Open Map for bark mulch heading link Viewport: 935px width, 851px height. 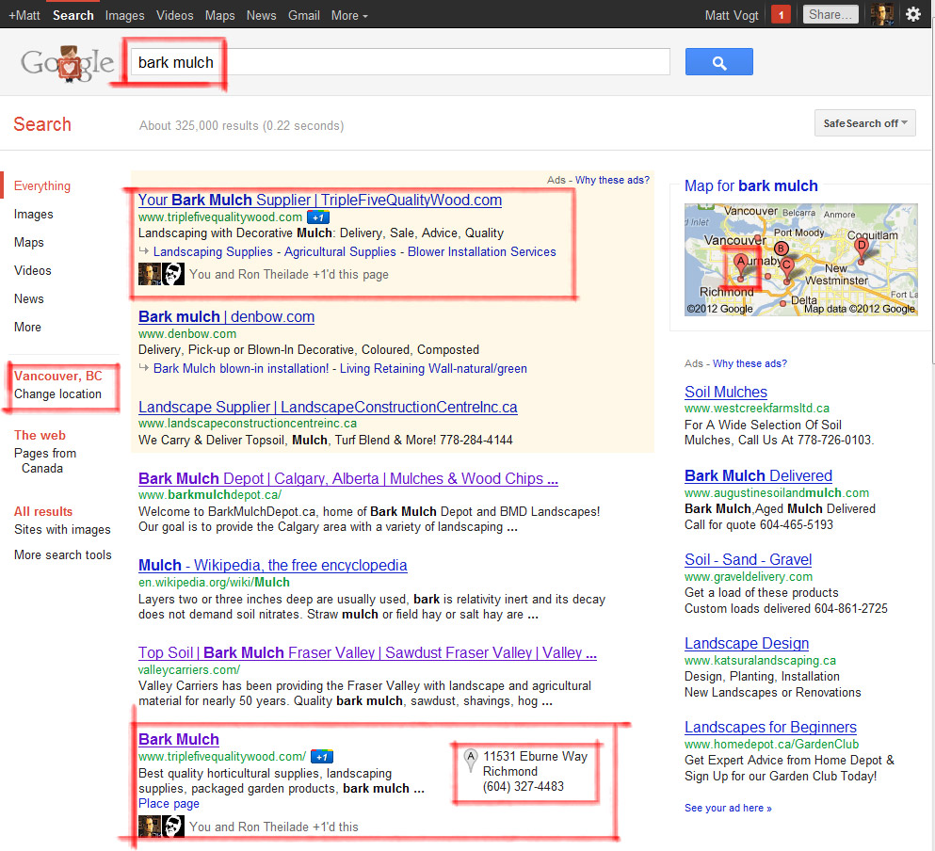pos(750,186)
